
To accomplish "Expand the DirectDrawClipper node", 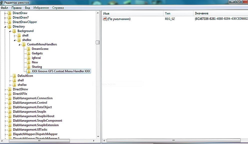I will (x=5, y=22).
